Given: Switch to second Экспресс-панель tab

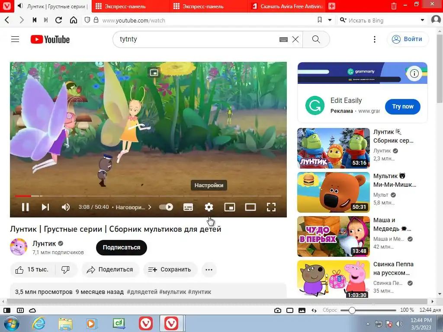Looking at the screenshot, I should pyautogui.click(x=209, y=6).
